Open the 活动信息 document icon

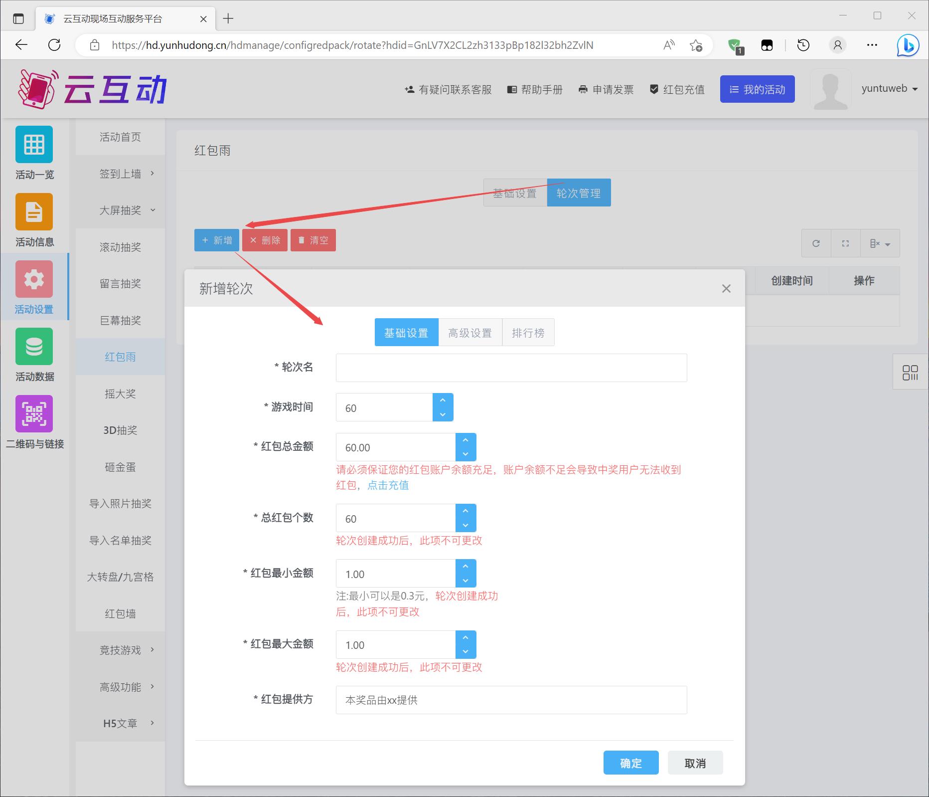click(34, 212)
